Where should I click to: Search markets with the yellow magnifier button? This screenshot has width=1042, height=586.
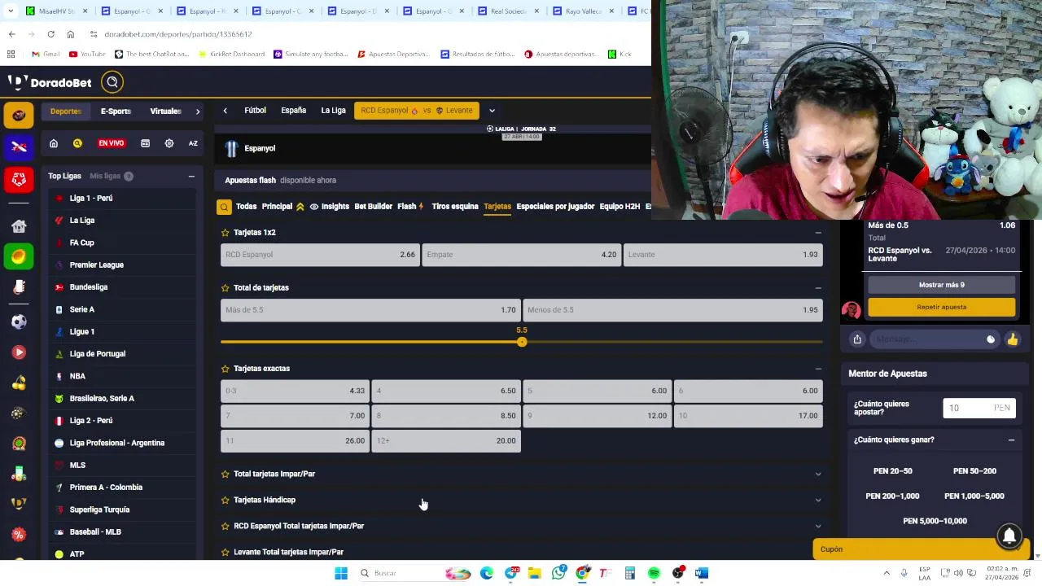[x=224, y=207]
